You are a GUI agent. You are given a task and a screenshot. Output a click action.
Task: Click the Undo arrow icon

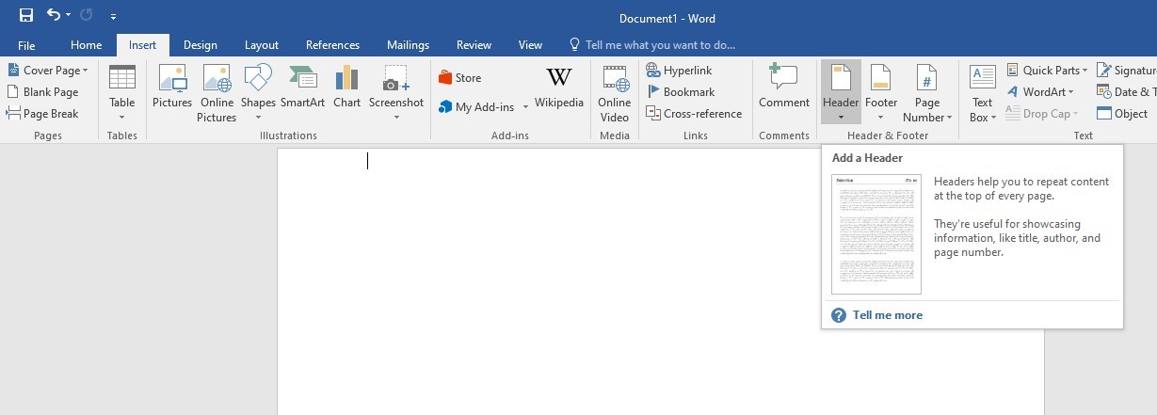click(55, 16)
